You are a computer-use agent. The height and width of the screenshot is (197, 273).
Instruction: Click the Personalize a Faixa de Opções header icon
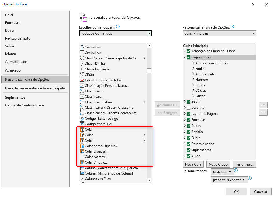tap(83, 17)
